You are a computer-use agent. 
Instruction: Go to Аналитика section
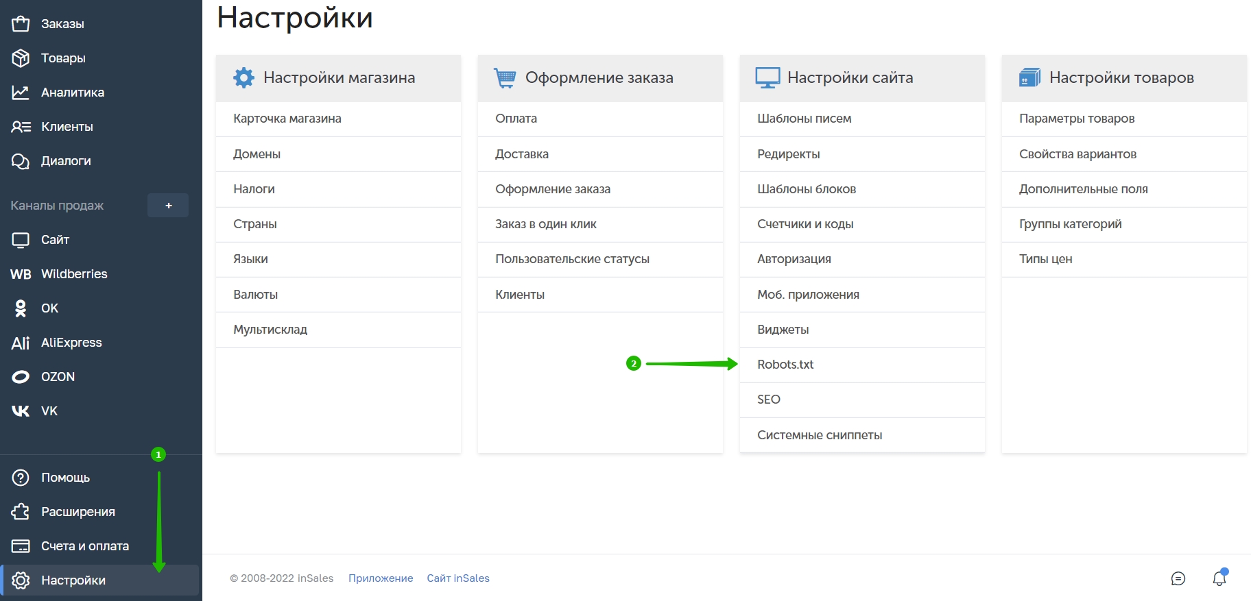(73, 93)
